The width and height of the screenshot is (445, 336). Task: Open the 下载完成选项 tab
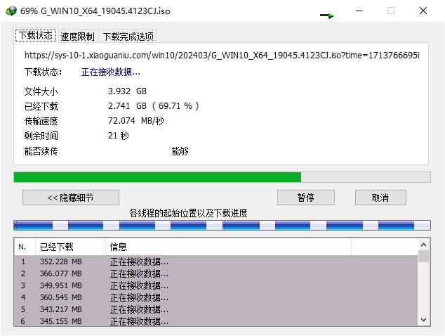128,37
